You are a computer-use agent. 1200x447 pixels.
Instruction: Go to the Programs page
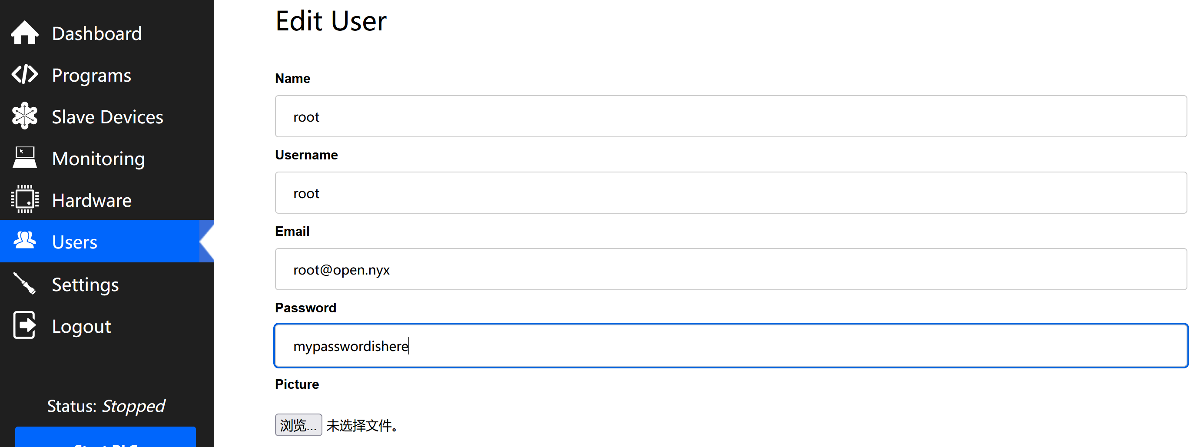point(91,76)
